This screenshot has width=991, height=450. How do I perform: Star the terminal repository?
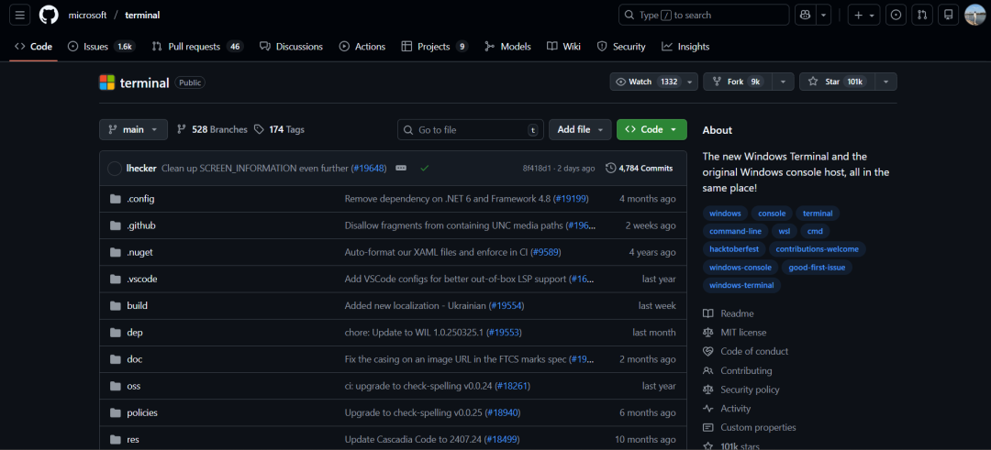click(838, 82)
